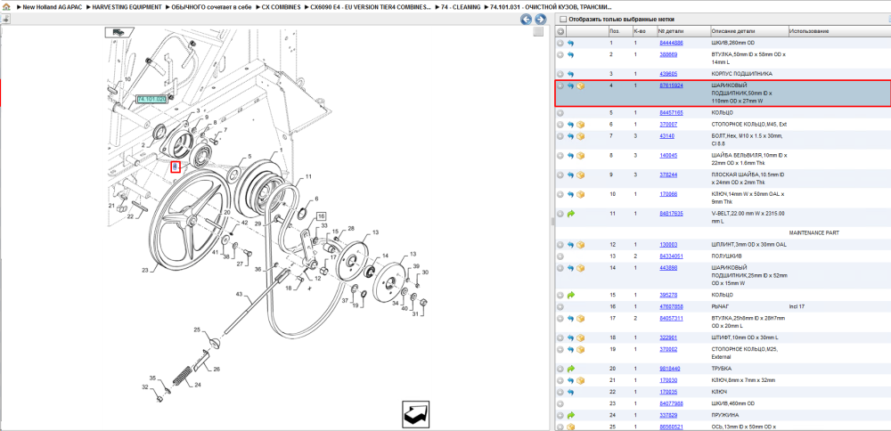Enable 'Отобразить только выбранные метки' checkbox
The image size is (891, 431).
click(x=564, y=20)
